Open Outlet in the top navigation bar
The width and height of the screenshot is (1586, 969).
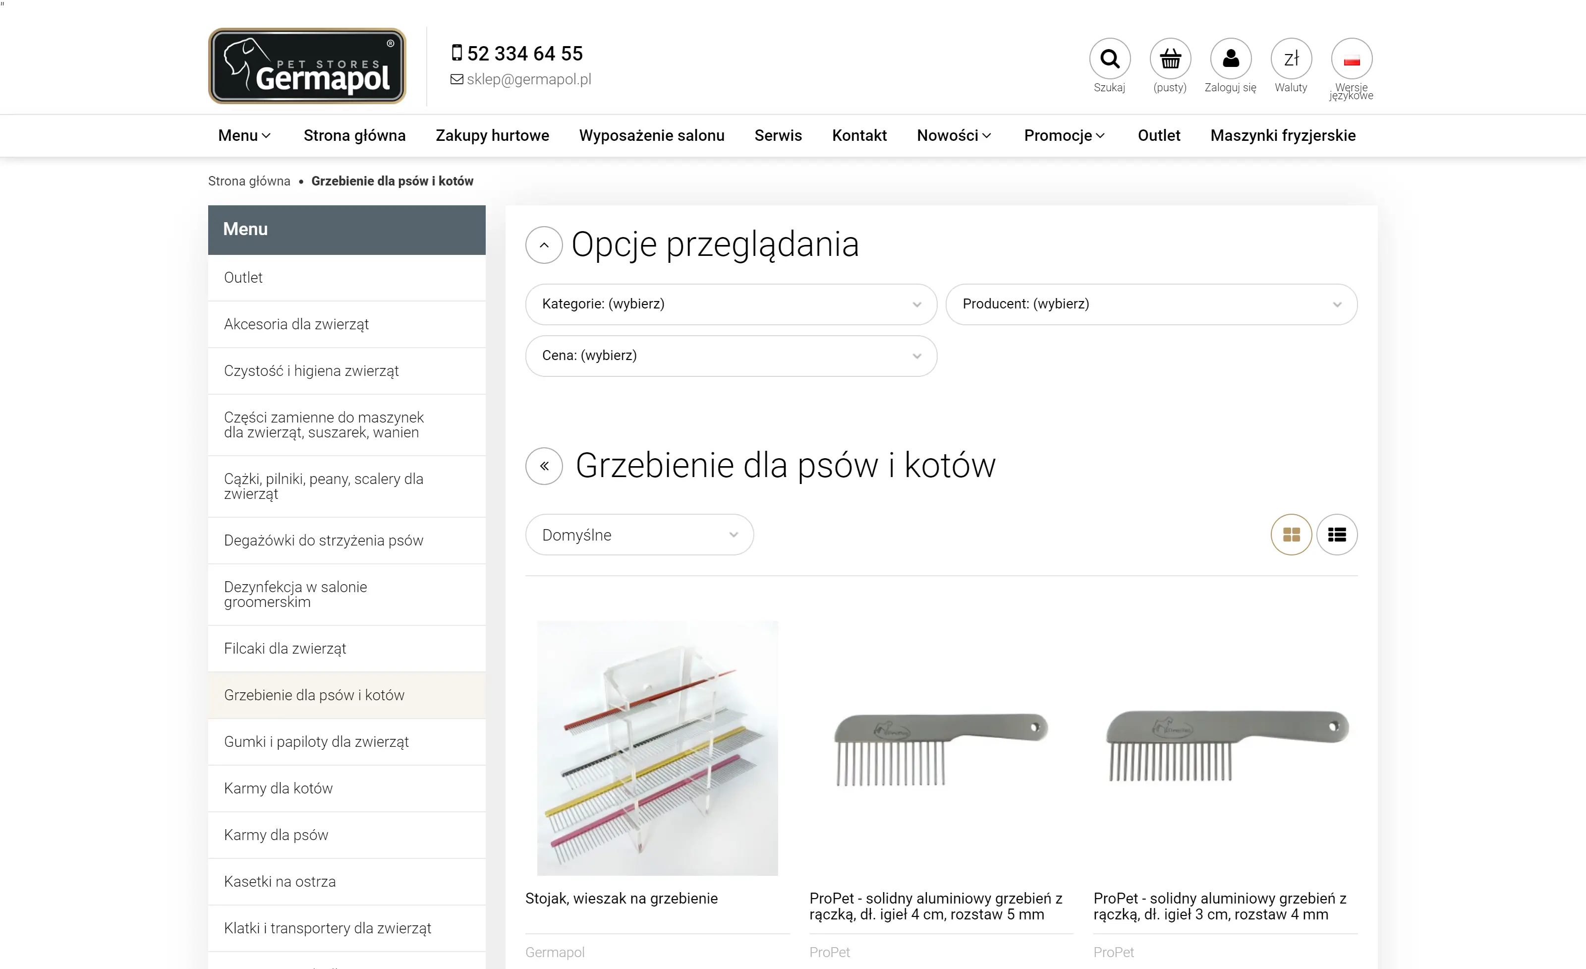click(1159, 136)
